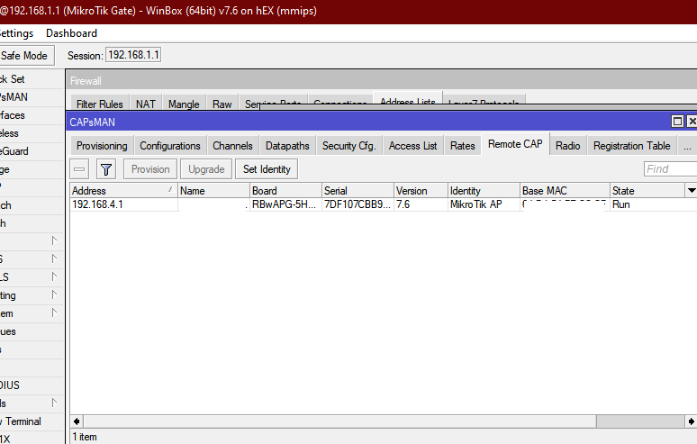Sort by the Board column header
Image resolution: width=697 pixels, height=444 pixels.
tap(285, 191)
